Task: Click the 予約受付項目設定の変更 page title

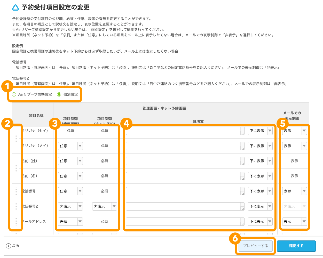Action: tap(56, 7)
